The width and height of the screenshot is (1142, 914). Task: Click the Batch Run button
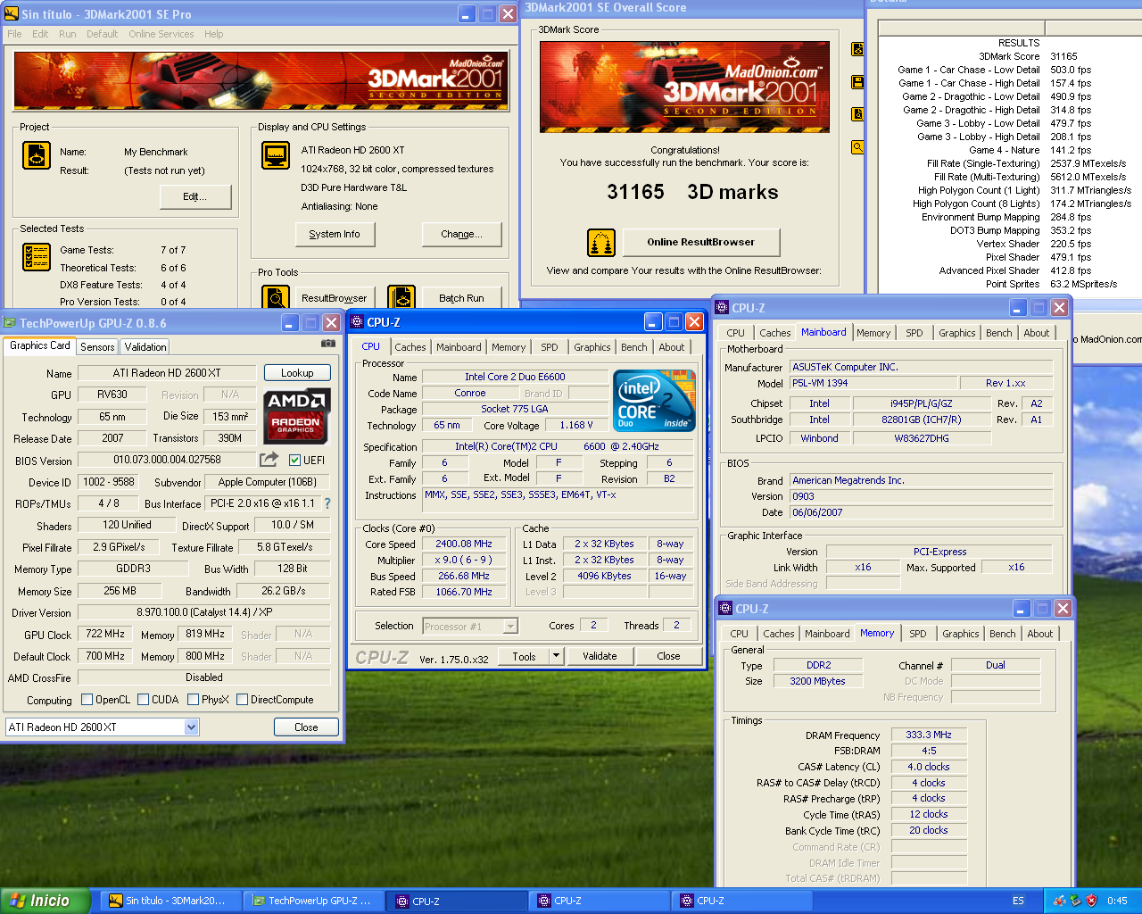pos(461,298)
